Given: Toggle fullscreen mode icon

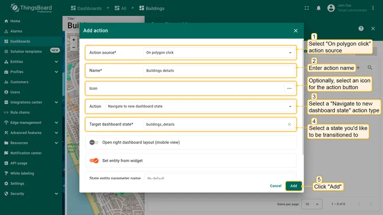Looking at the screenshot, I should pyautogui.click(x=306, y=8).
